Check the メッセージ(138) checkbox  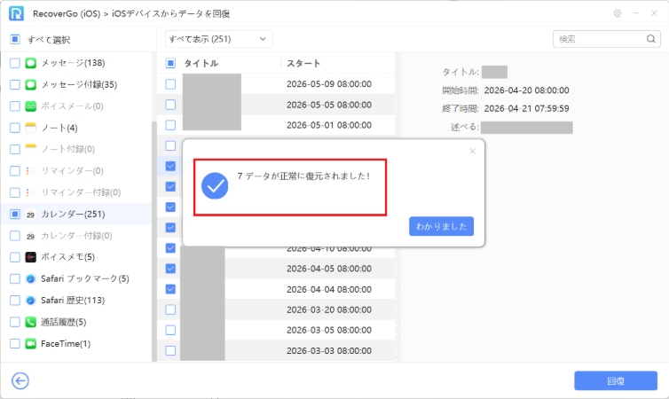coord(15,63)
